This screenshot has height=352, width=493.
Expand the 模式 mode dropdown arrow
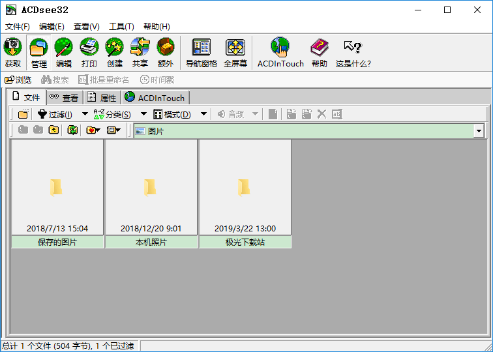click(203, 114)
